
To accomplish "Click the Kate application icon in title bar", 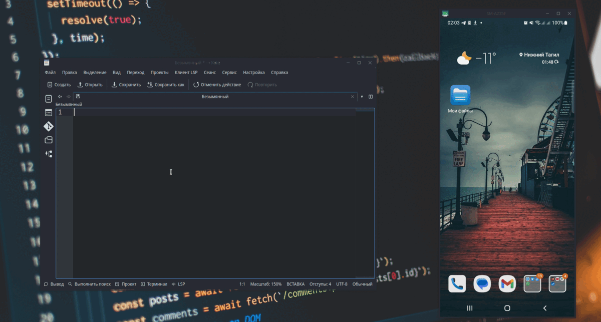I will [47, 63].
